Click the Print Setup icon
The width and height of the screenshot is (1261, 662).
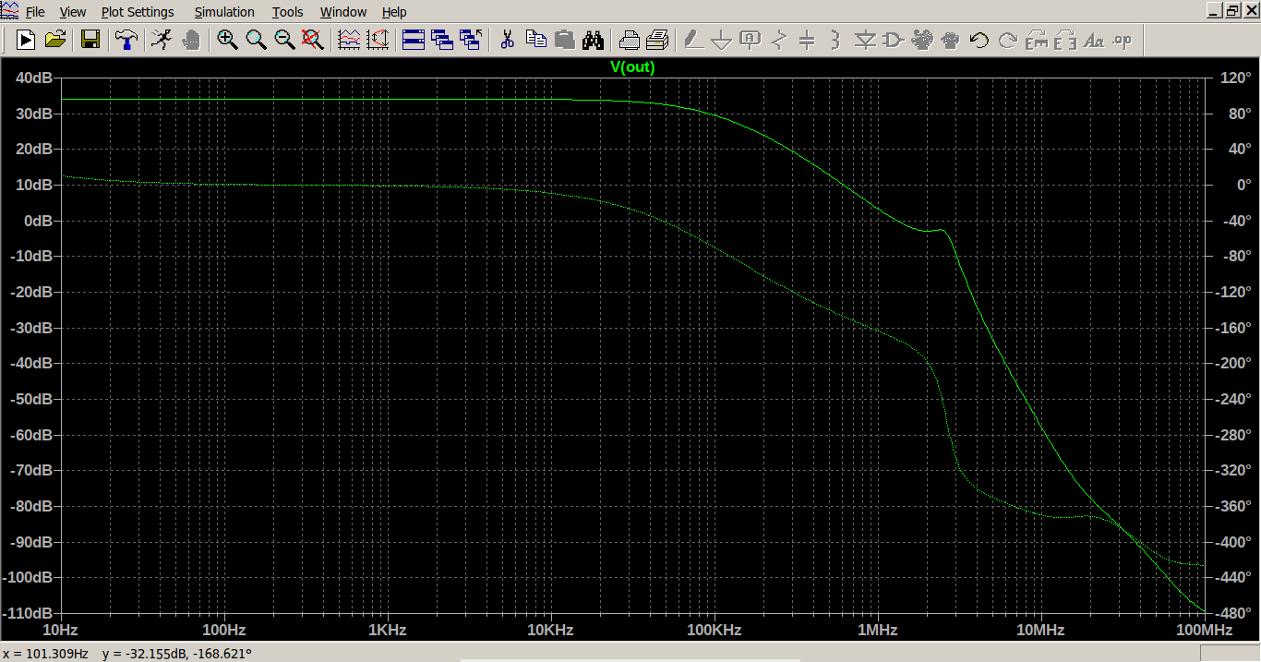point(629,40)
